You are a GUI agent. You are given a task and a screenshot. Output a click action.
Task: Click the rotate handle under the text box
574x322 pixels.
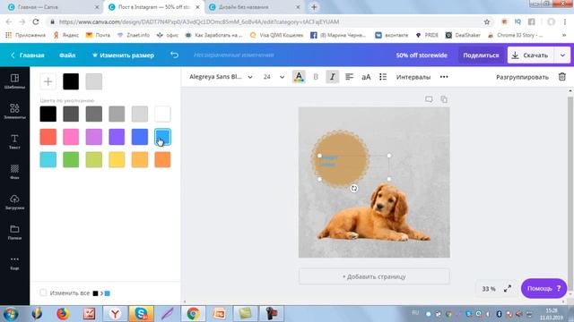click(x=354, y=189)
